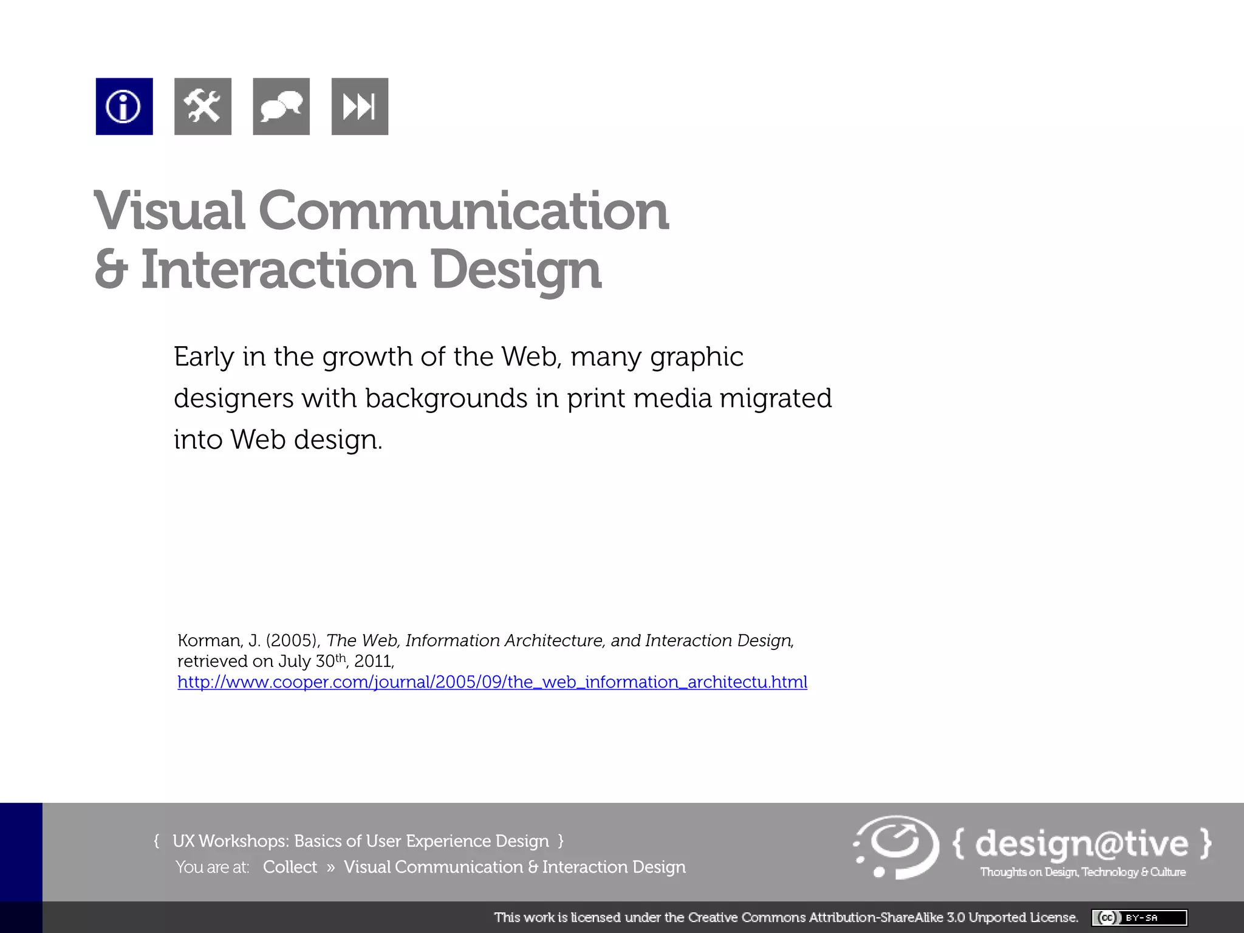1244x933 pixels.
Task: Click the Thoughts on Design, Technology & Culture tagline
Action: 1082,872
